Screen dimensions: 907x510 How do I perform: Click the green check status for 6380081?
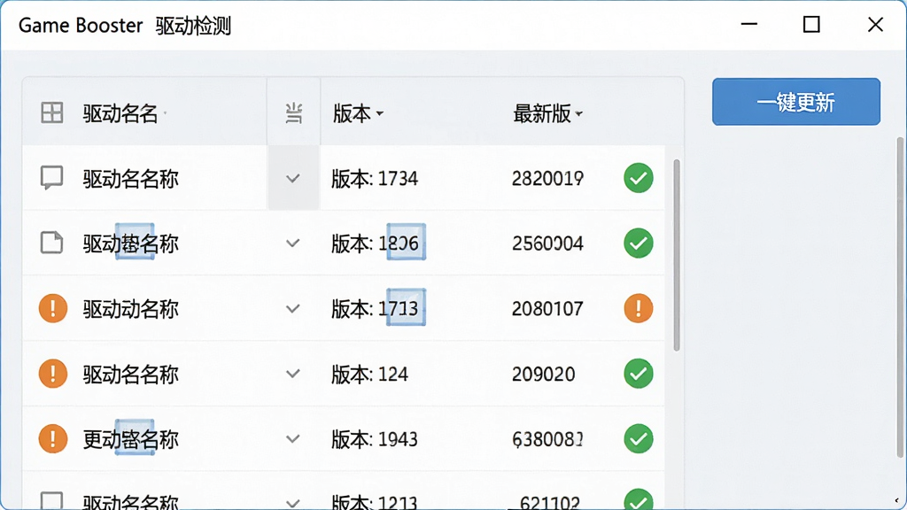pyautogui.click(x=639, y=439)
